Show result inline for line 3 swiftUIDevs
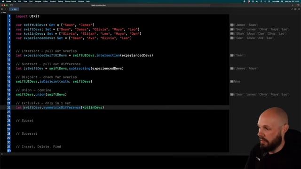The width and height of the screenshot is (301, 169). pyautogui.click(x=232, y=25)
